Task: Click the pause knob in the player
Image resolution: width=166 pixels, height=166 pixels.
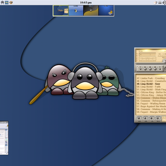Action: coord(150,68)
